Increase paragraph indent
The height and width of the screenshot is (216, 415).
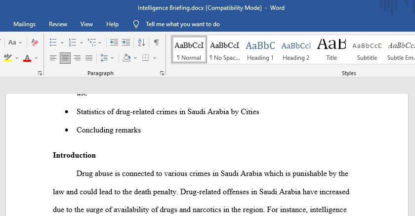pos(126,43)
